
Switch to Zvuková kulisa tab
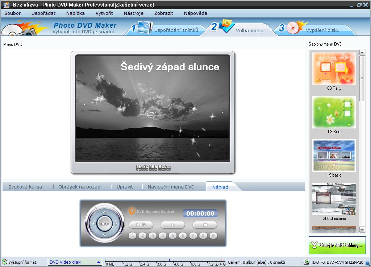(x=25, y=187)
